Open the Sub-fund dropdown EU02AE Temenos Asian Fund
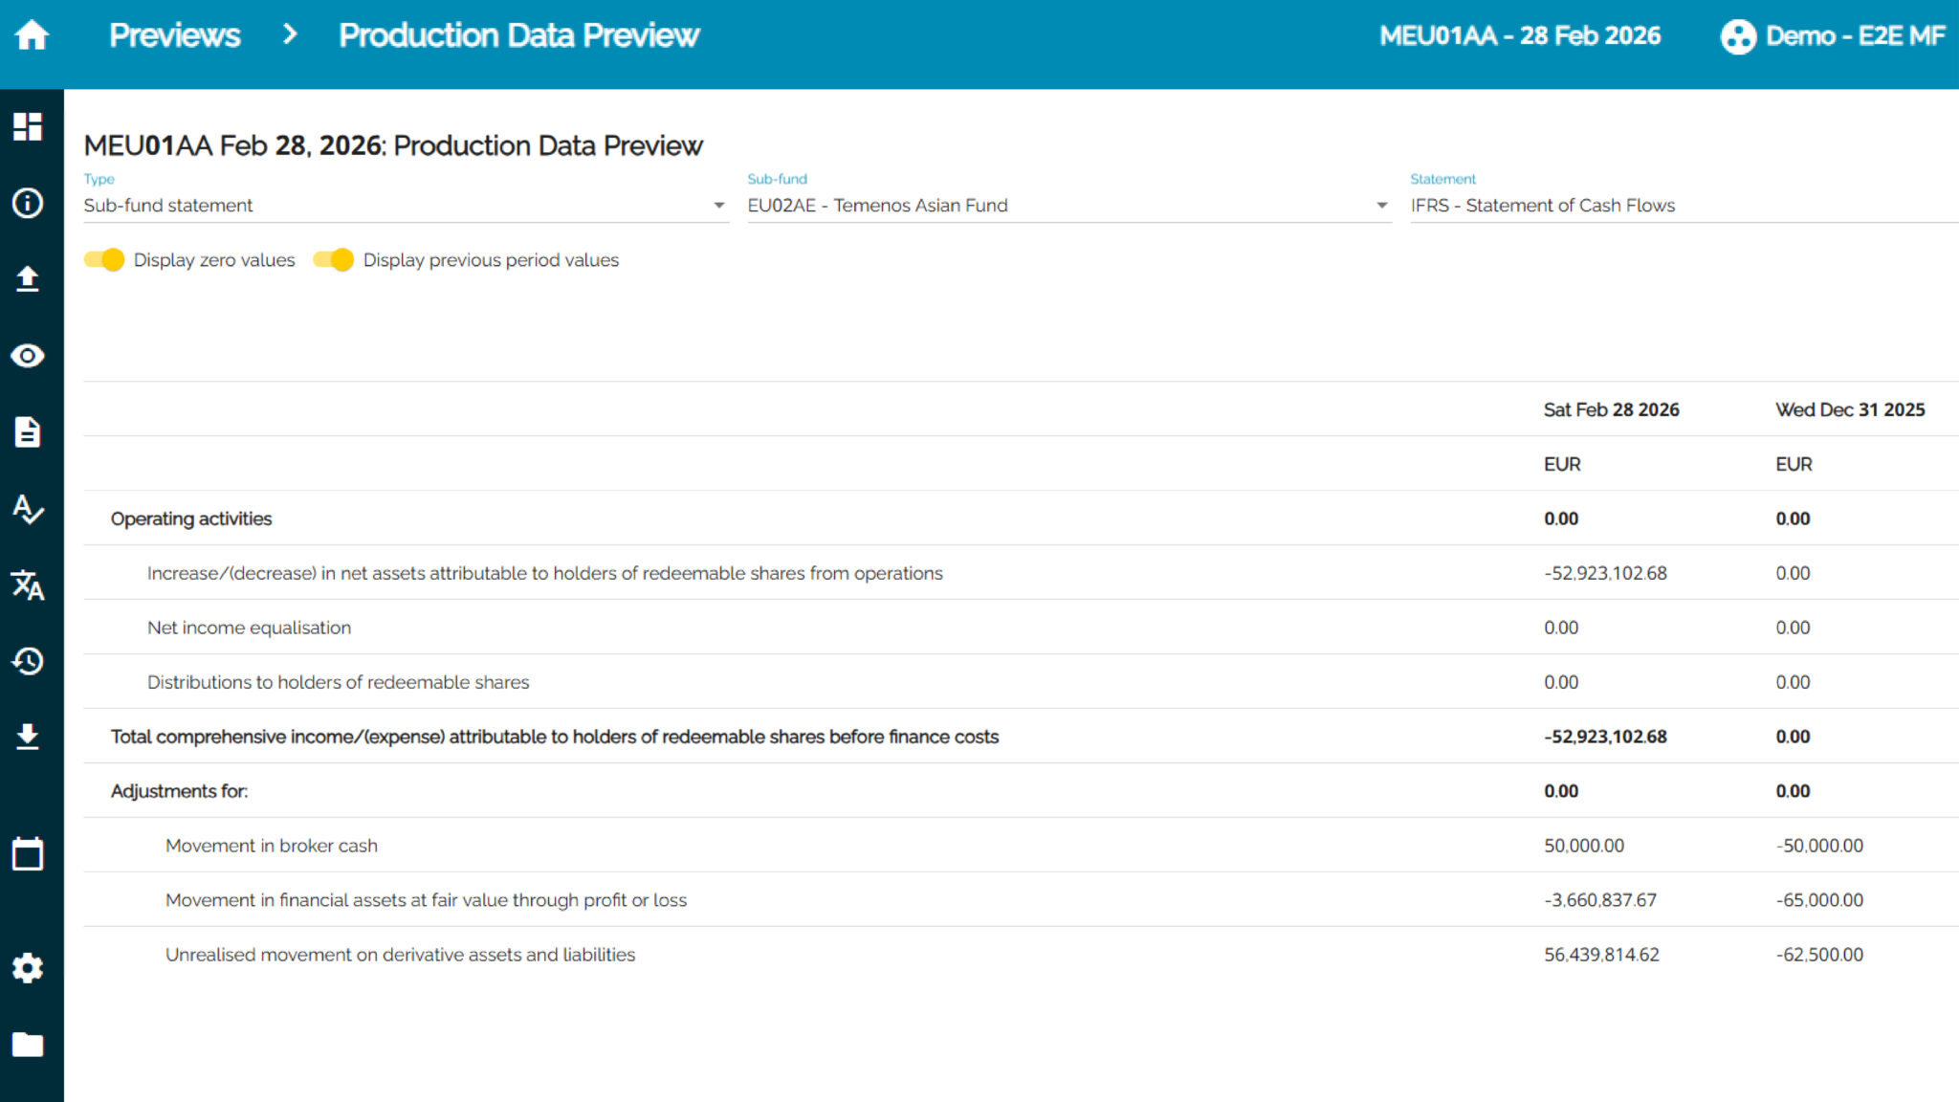Viewport: 1959px width, 1102px height. point(1068,206)
